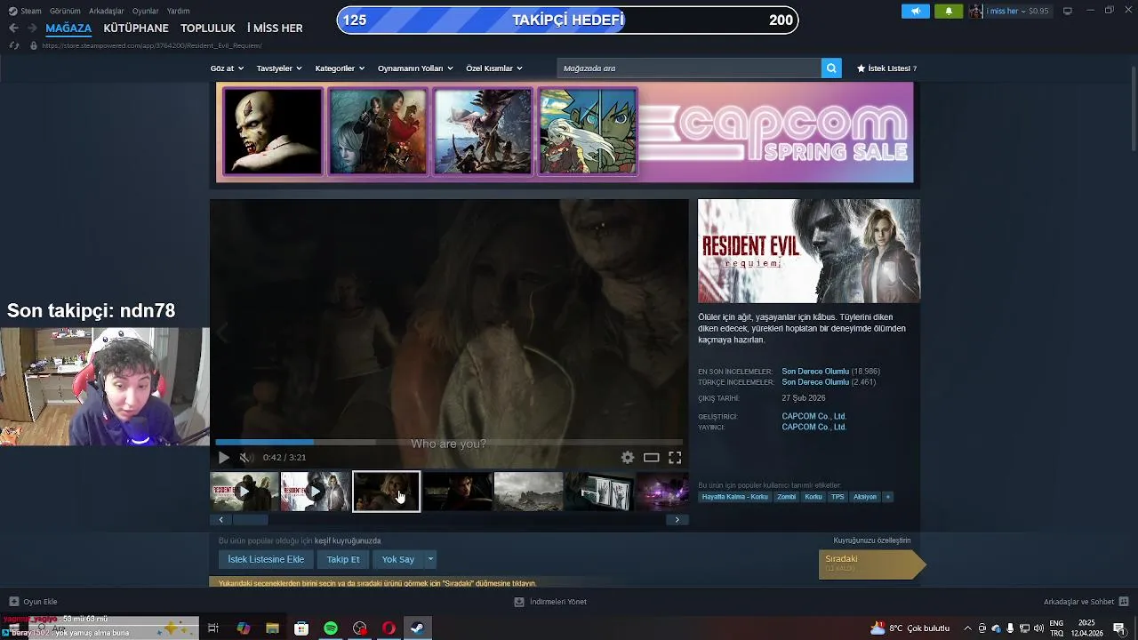Open the weather widget 8°C Çok bulutlu
This screenshot has width=1138, height=640.
(910, 628)
